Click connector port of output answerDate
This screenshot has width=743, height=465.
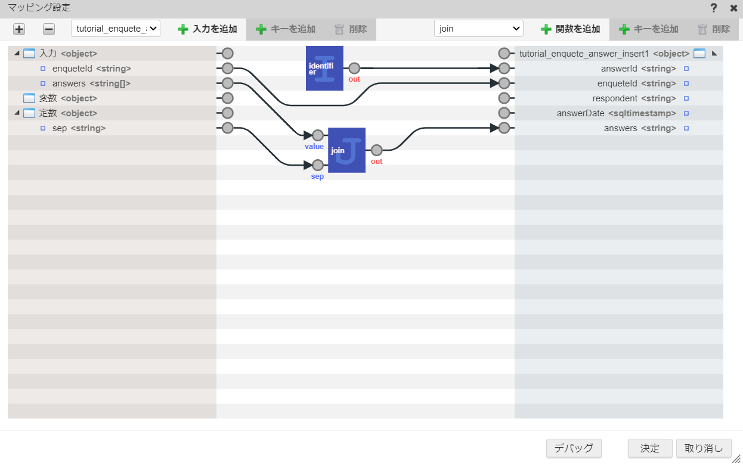[x=504, y=113]
